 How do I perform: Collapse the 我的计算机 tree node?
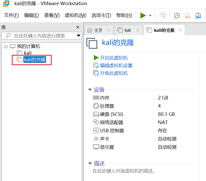tap(6, 46)
